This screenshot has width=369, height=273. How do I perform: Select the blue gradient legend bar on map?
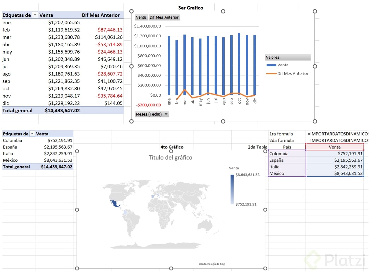[232, 189]
